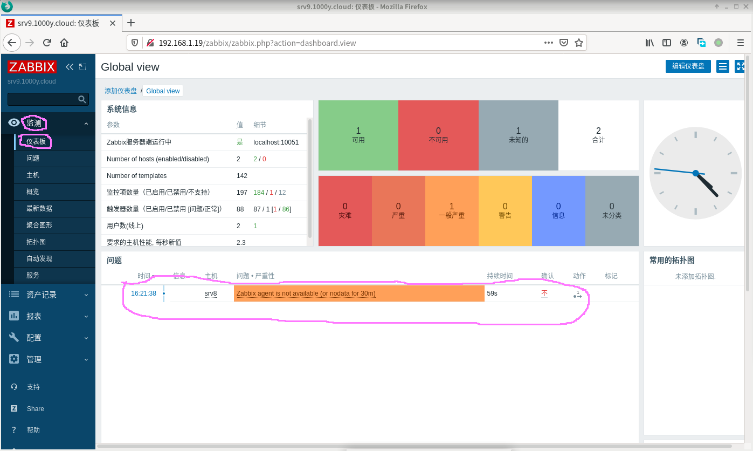Open Firefox account icon

coord(684,43)
